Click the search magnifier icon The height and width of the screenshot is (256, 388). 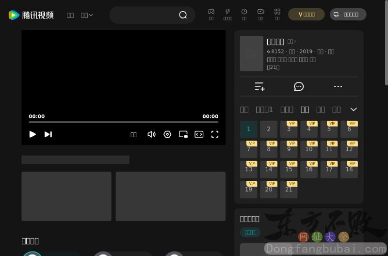tap(183, 15)
